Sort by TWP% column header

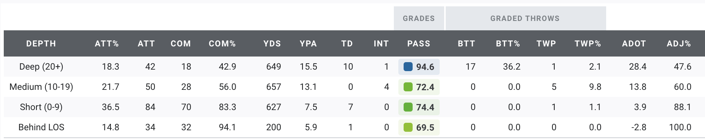[x=588, y=43]
